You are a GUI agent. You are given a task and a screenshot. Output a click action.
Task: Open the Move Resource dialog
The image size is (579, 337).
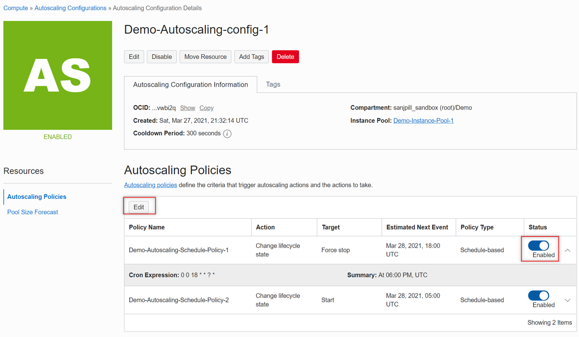click(x=205, y=57)
